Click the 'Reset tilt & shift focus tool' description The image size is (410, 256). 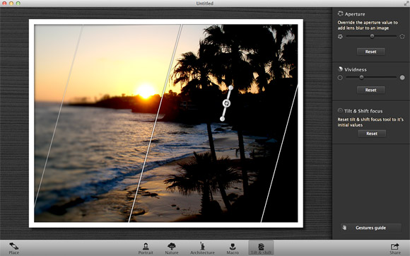(370, 122)
